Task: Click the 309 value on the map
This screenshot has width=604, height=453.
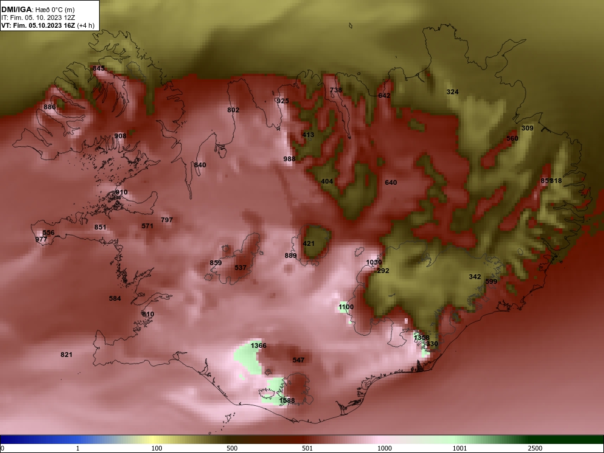Action: (527, 128)
